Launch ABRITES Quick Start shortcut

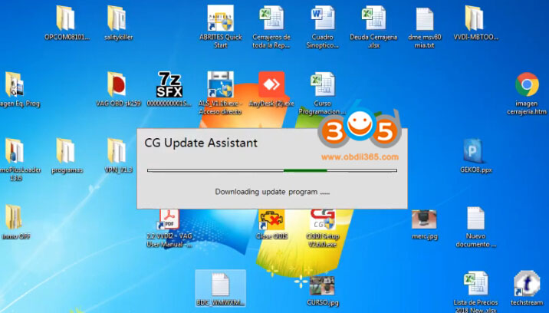220,18
